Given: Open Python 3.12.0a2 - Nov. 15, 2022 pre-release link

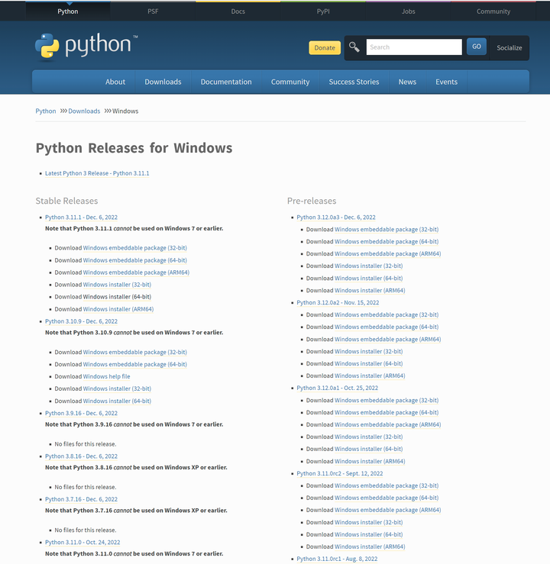Looking at the screenshot, I should coord(338,302).
